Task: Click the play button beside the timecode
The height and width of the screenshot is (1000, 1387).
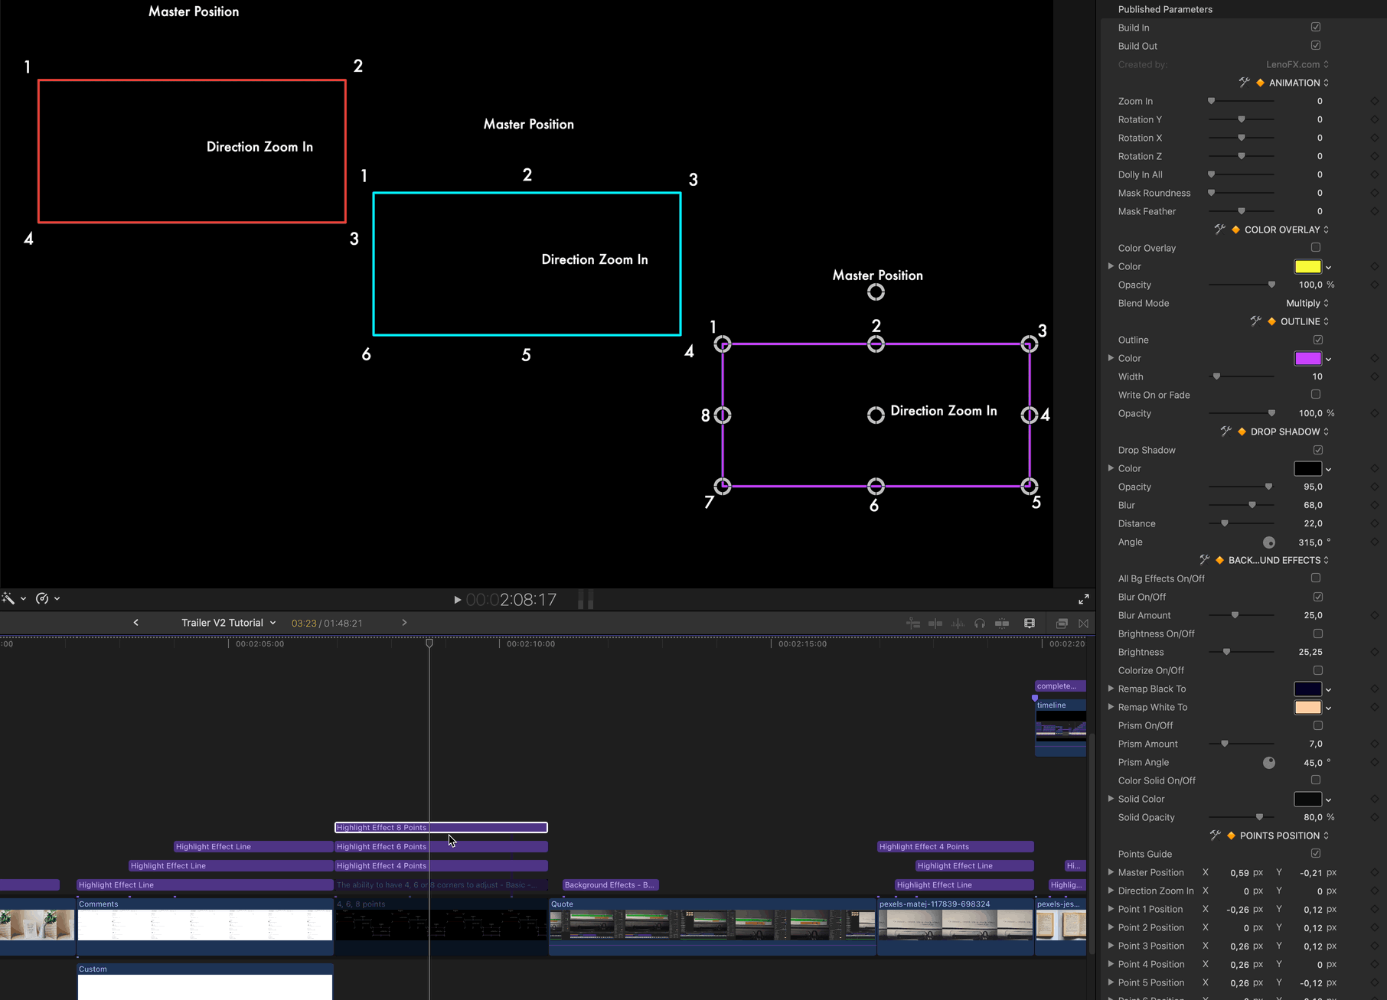Action: pos(457,600)
